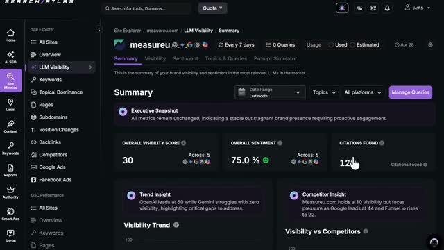
Task: Open the All platforms dropdown
Action: pyautogui.click(x=363, y=92)
